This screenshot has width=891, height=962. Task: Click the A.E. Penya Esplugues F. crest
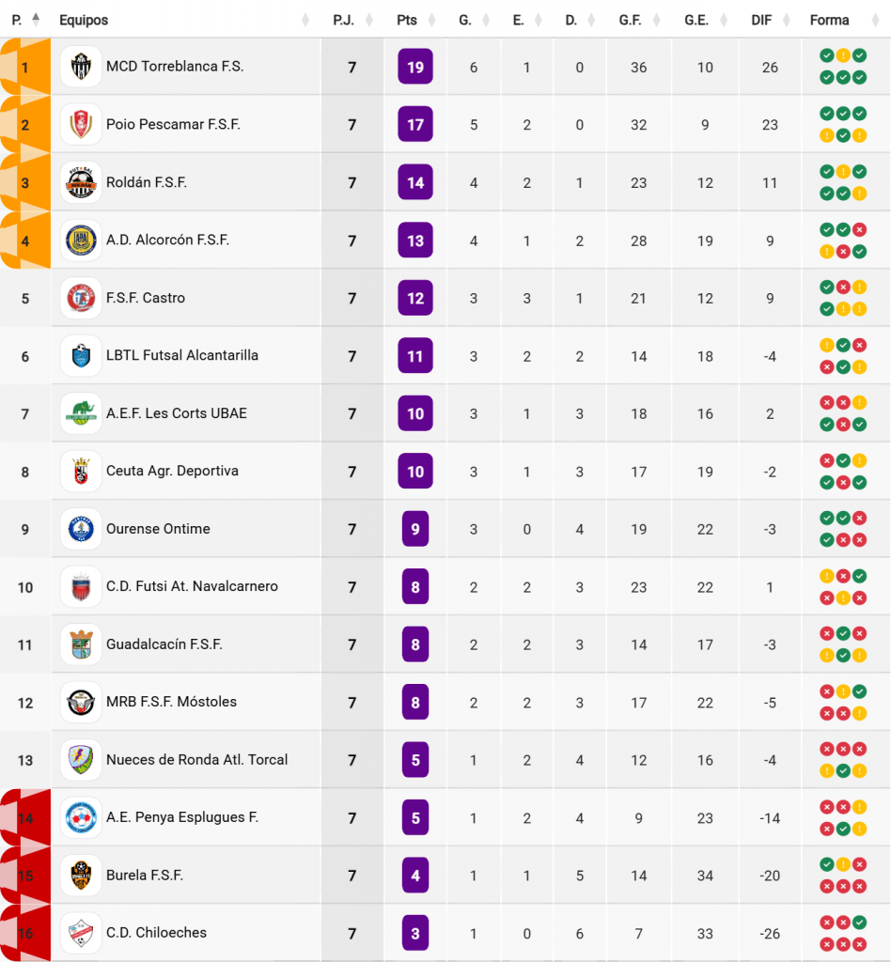(x=81, y=817)
